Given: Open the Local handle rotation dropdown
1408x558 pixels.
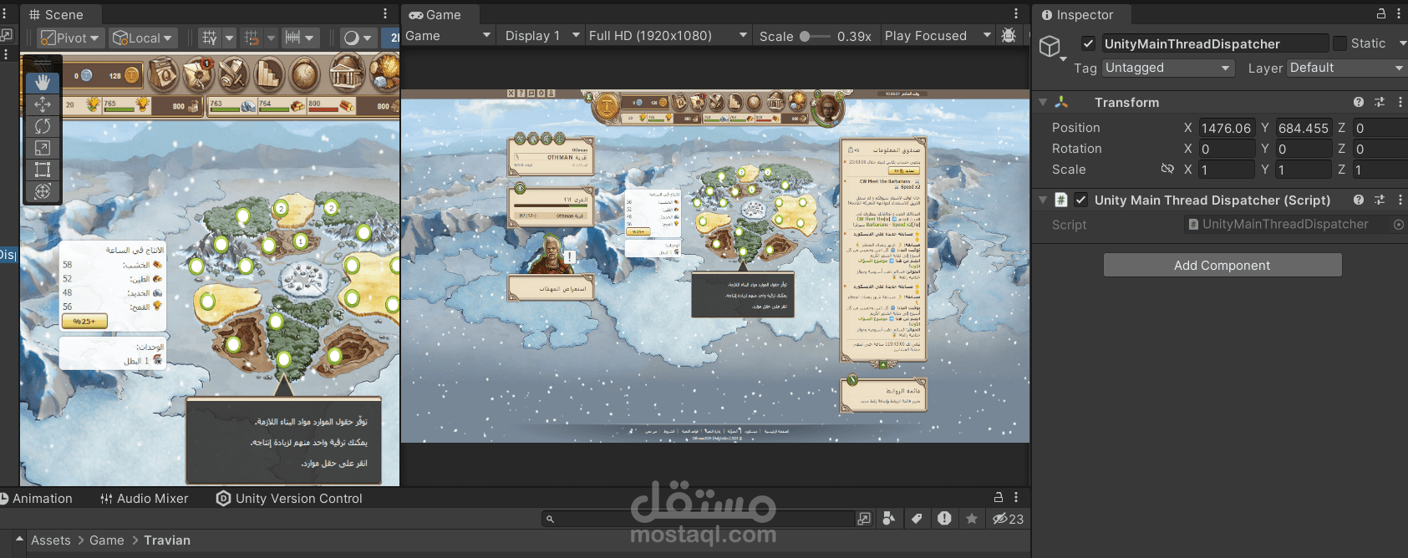Looking at the screenshot, I should 142,38.
